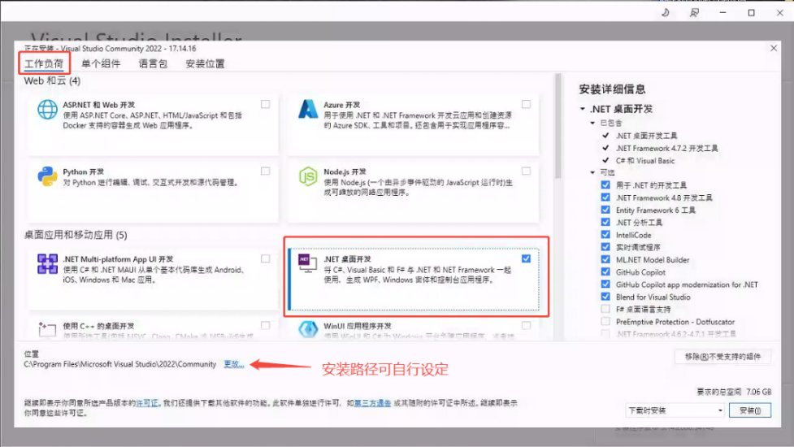Check PreEmptive Protection - Dotfuscator component

click(605, 322)
